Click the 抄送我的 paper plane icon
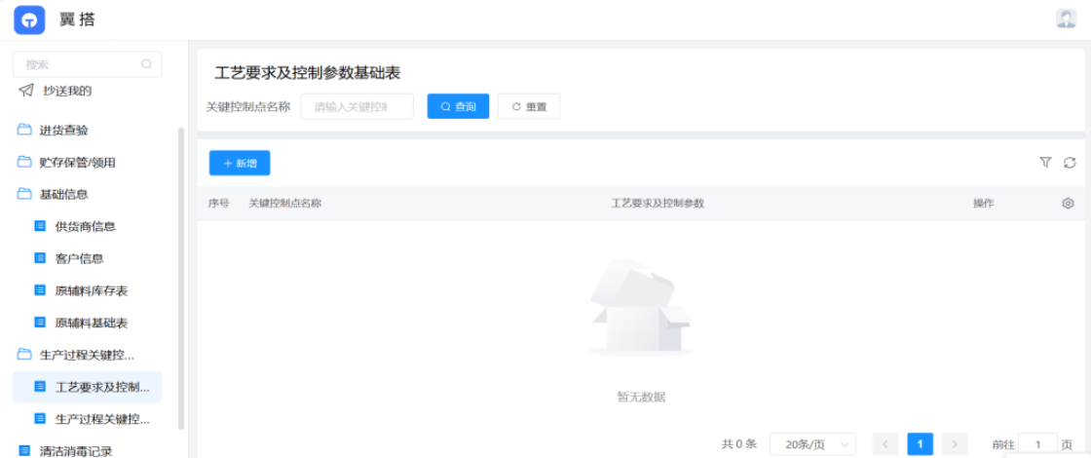The height and width of the screenshot is (458, 1091). pyautogui.click(x=25, y=91)
